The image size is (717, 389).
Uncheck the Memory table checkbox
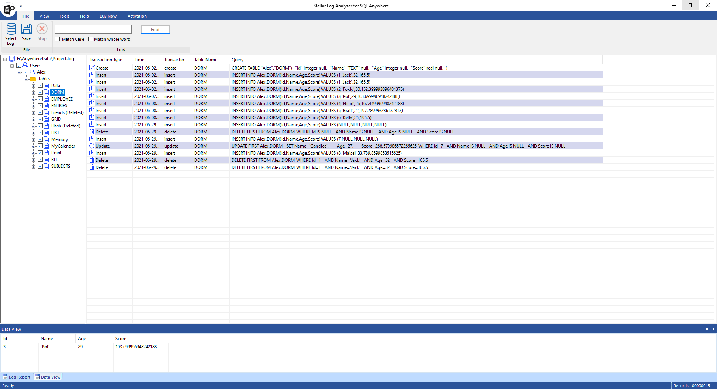tap(40, 139)
